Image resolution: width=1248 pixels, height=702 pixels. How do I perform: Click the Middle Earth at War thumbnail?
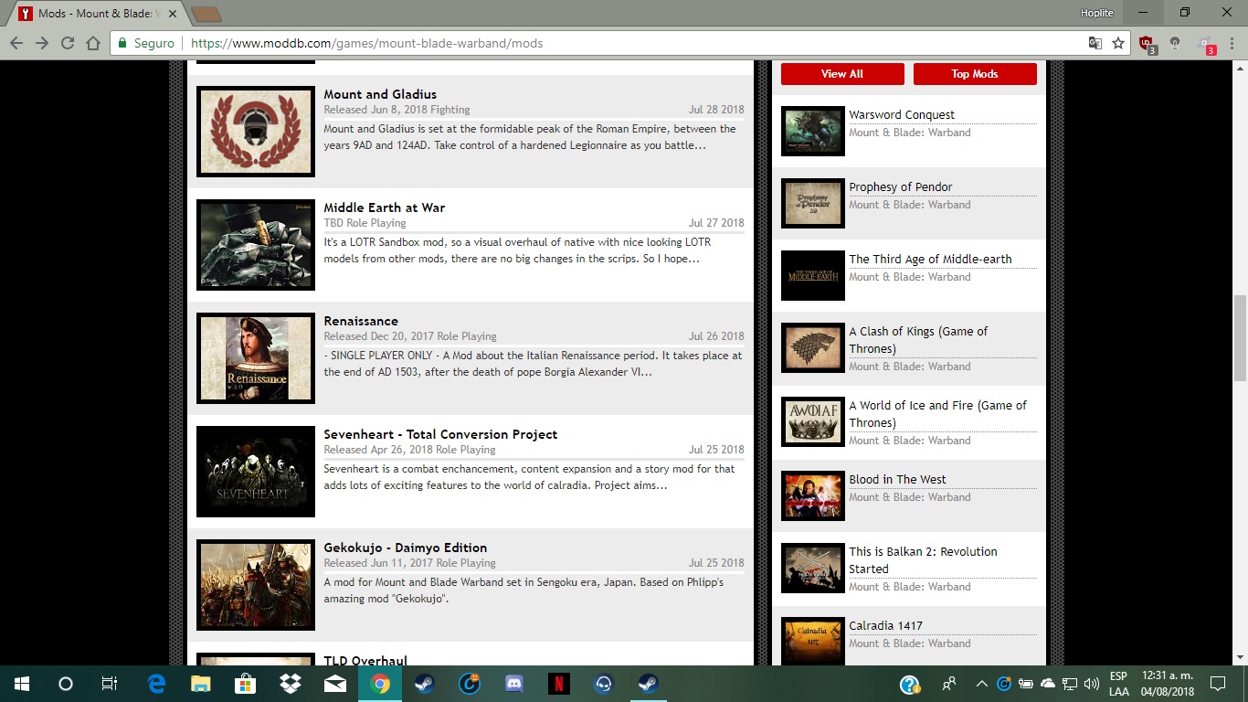point(256,245)
